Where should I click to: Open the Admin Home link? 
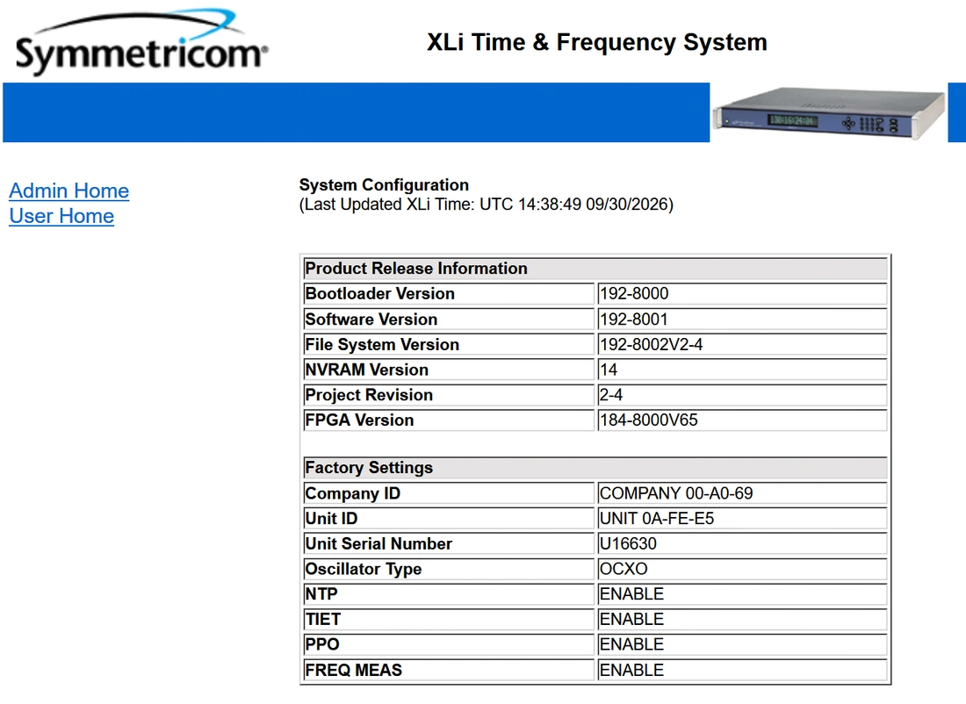[x=69, y=191]
